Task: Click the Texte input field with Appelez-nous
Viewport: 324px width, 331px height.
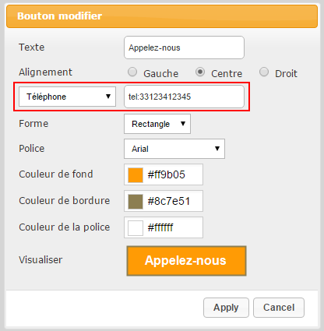Action: point(184,48)
